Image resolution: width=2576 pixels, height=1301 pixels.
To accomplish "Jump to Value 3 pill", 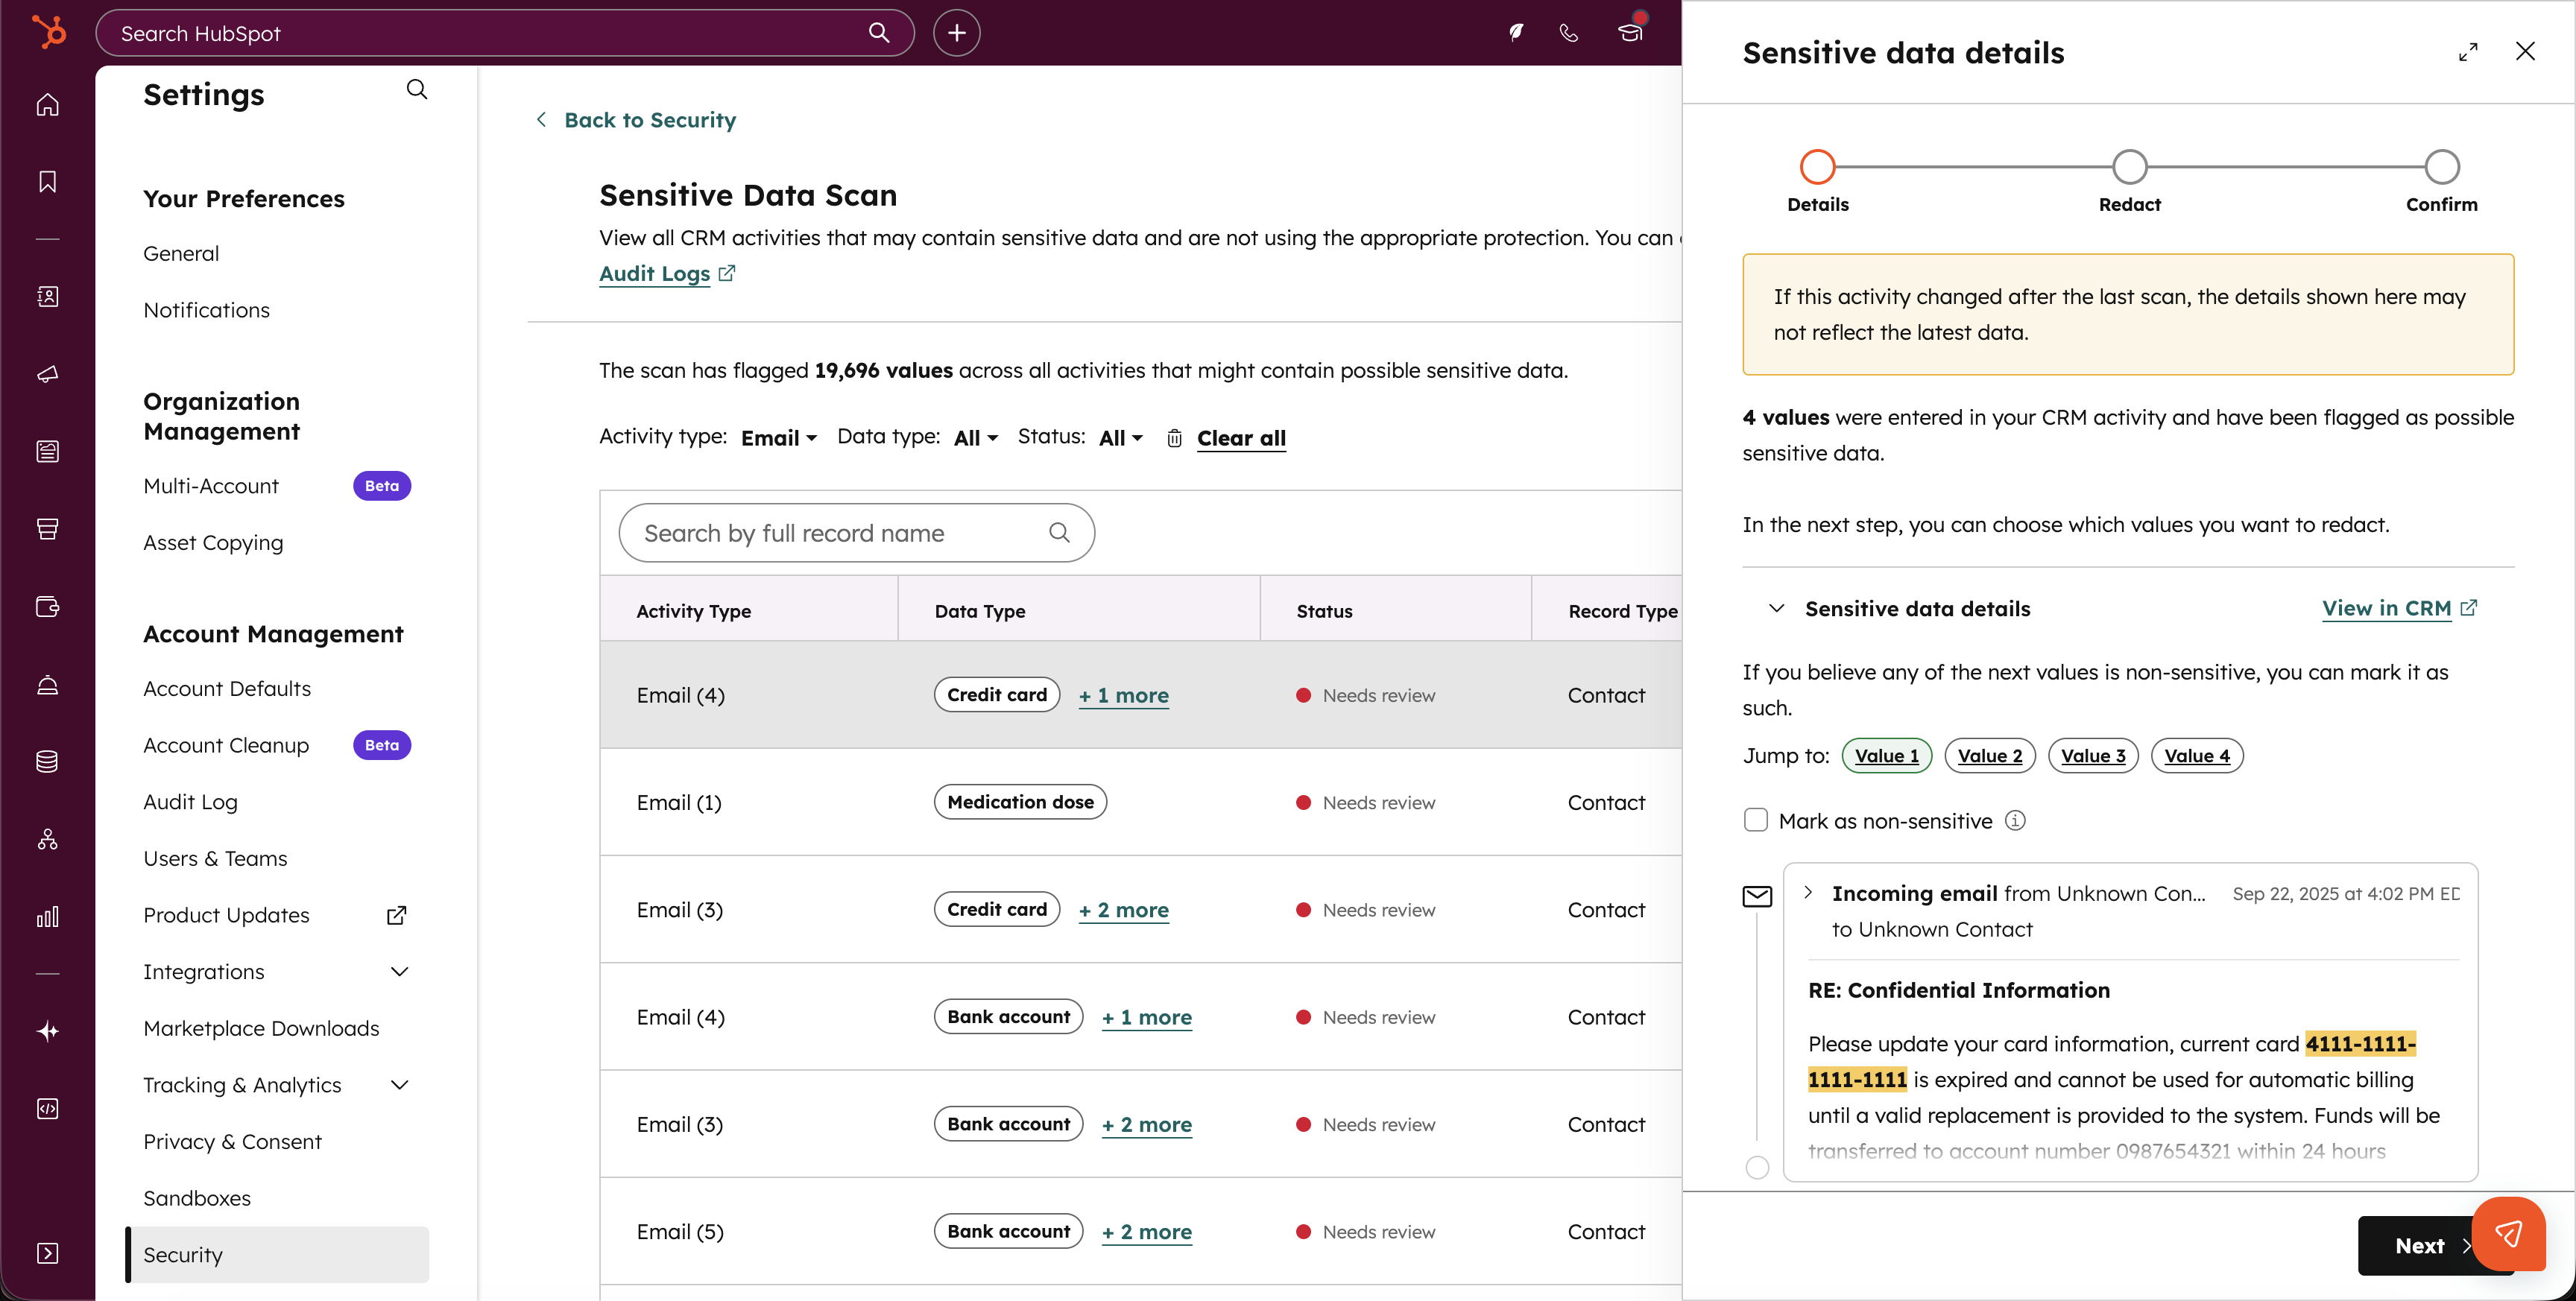I will click(x=2092, y=756).
